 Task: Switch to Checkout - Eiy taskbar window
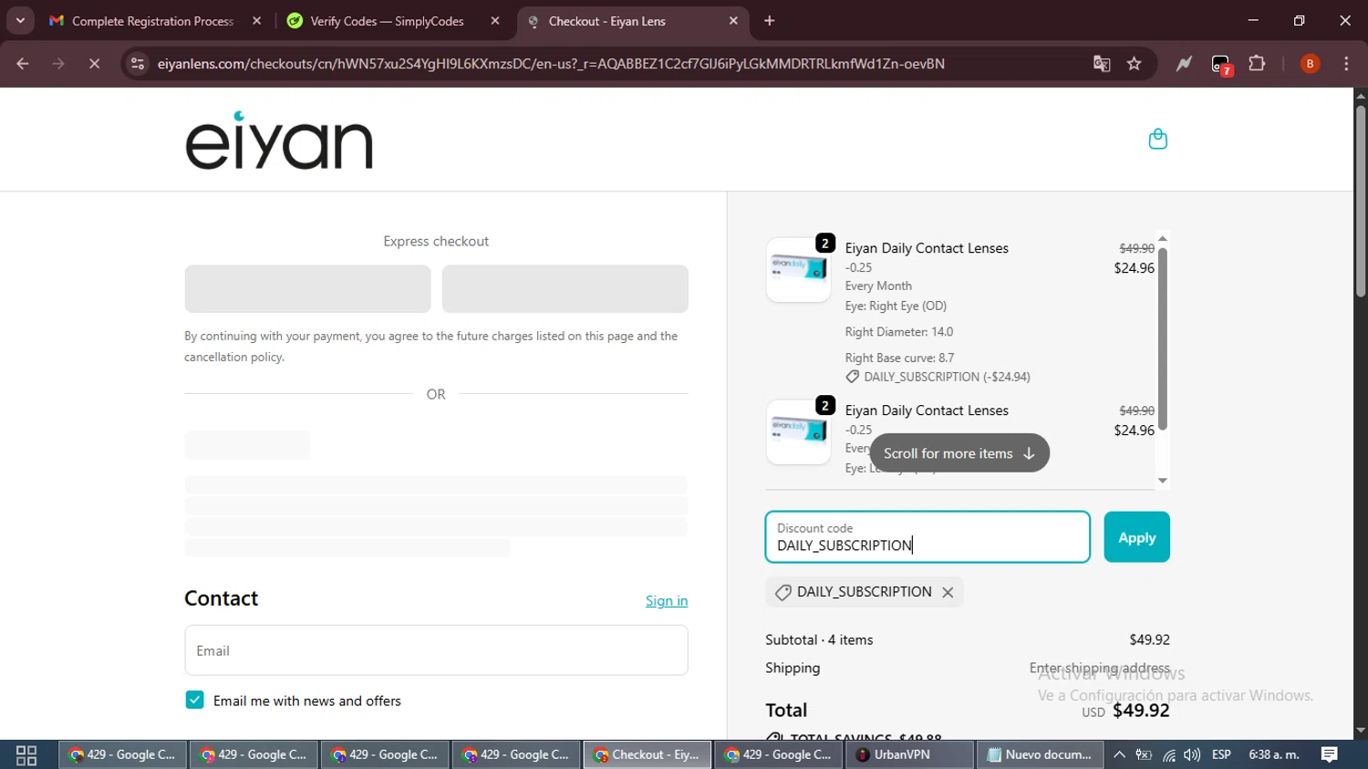(x=647, y=755)
